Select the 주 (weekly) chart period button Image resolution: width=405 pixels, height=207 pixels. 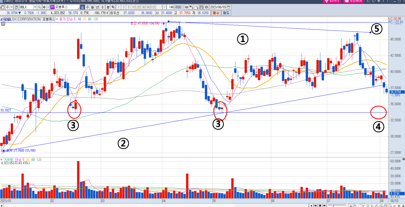coord(88,7)
